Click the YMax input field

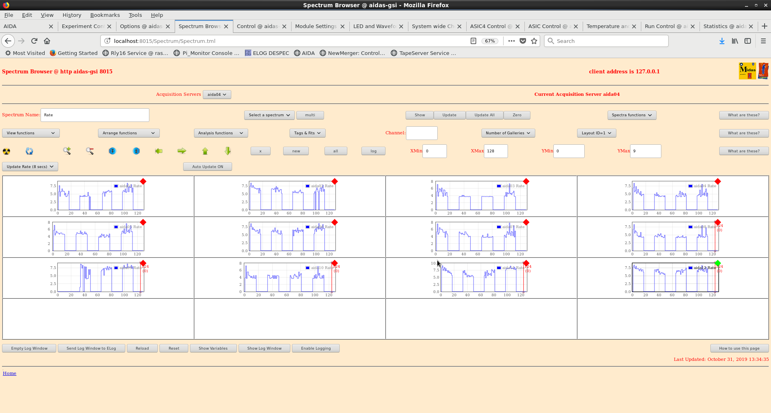pyautogui.click(x=645, y=151)
